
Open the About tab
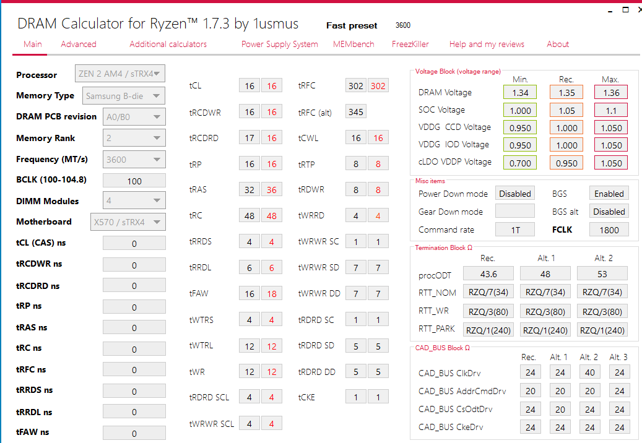tap(558, 44)
